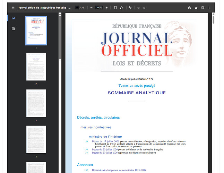The image size is (224, 173).
Task: Click the fit to page icon
Action: [x=115, y=8]
